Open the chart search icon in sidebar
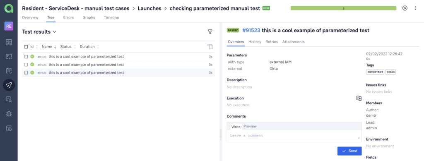Image resolution: width=424 pixels, height=161 pixels. coord(9,99)
